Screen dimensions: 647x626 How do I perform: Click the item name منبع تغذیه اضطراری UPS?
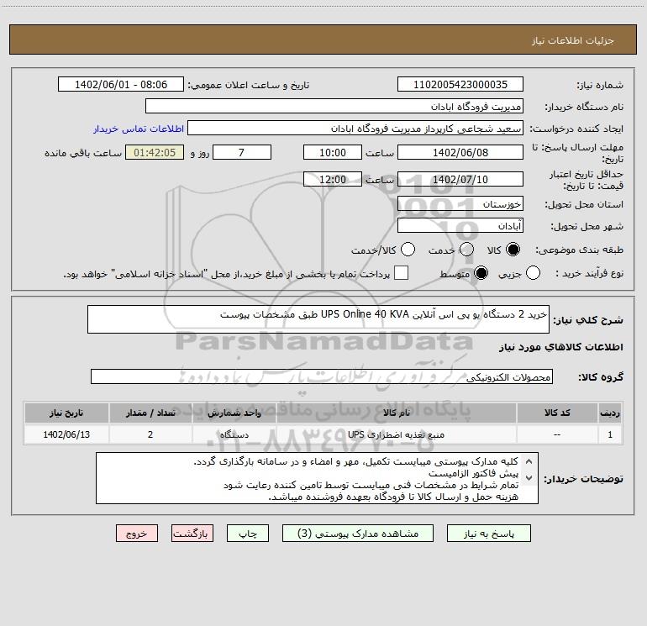[x=396, y=434]
